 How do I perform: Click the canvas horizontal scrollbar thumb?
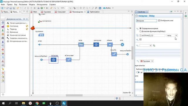74,95
